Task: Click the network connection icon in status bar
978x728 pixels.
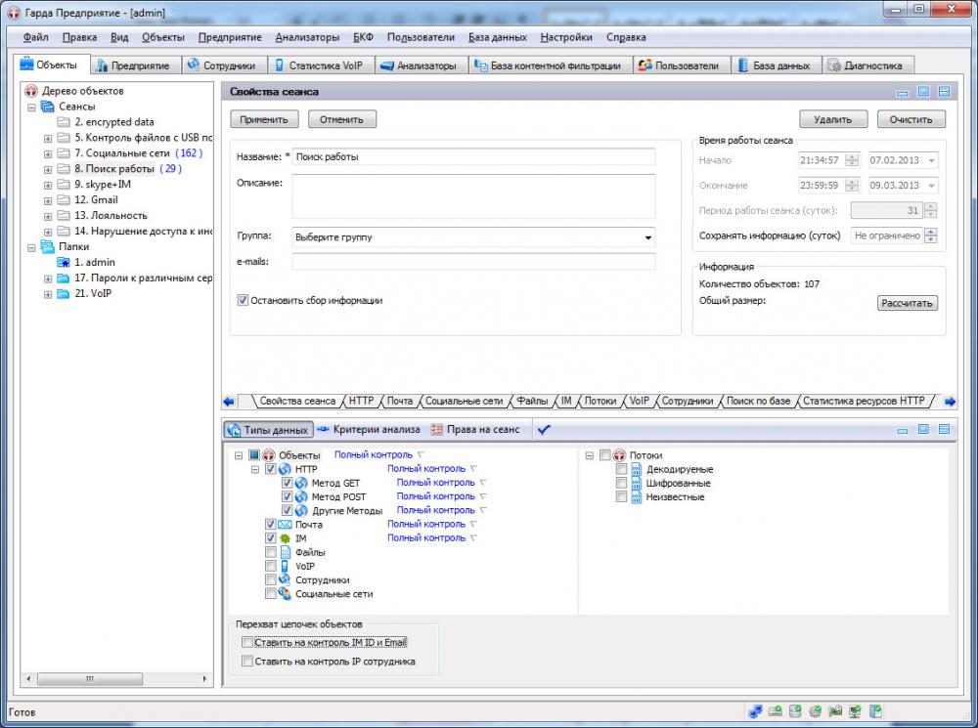Action: (755, 711)
